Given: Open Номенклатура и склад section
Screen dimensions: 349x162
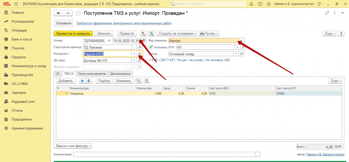Looking at the screenshot, I should [29, 66].
